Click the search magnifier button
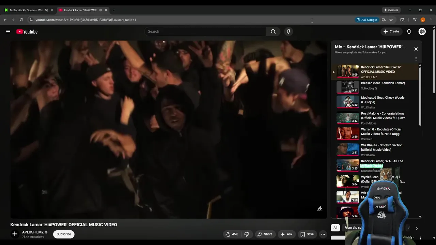Viewport: 436px width, 245px height. (x=273, y=32)
